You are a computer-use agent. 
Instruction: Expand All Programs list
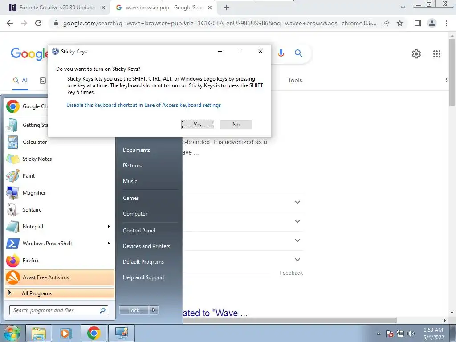pyautogui.click(x=60, y=293)
